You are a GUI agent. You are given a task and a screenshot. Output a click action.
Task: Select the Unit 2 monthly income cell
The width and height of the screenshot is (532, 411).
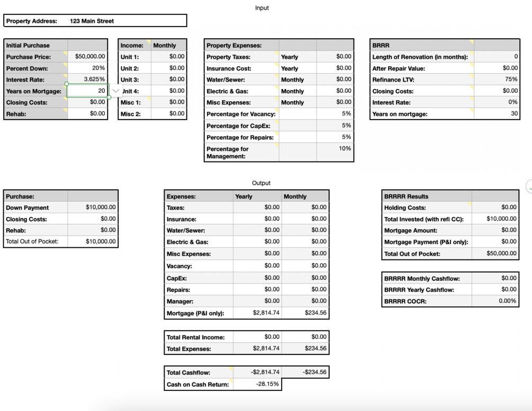[169, 68]
